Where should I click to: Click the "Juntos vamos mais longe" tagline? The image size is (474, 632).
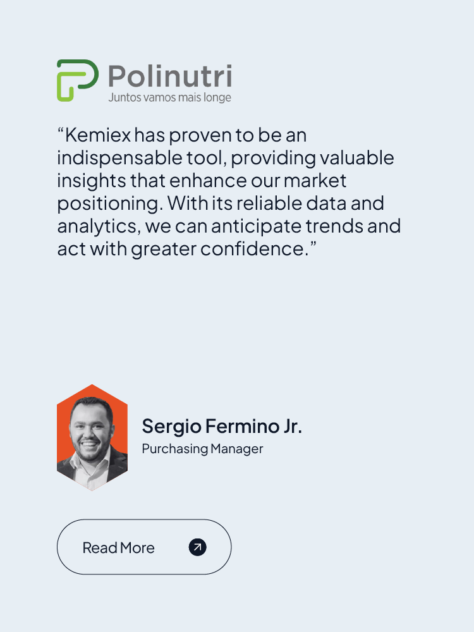point(169,98)
